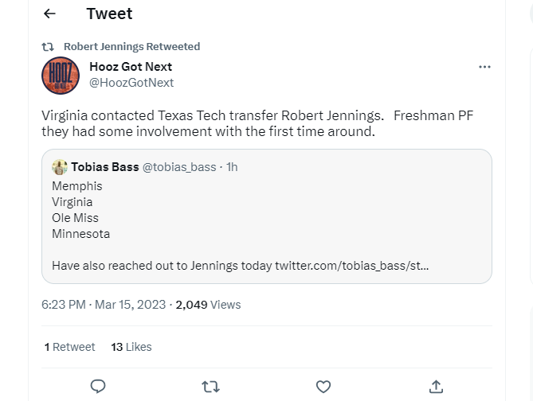Open the twitter.com/tobias_bass link text

(351, 266)
